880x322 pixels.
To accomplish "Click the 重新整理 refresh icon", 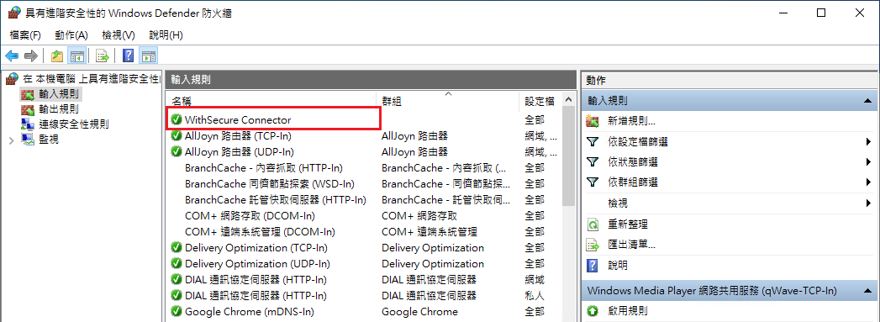I will point(593,224).
